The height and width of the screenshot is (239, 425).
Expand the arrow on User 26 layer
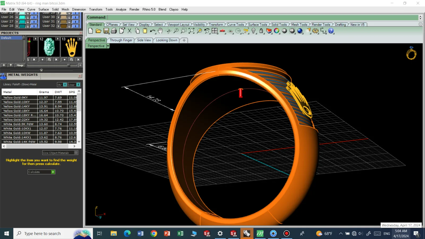pos(17,17)
